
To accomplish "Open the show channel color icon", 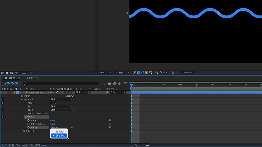I will (x=157, y=73).
